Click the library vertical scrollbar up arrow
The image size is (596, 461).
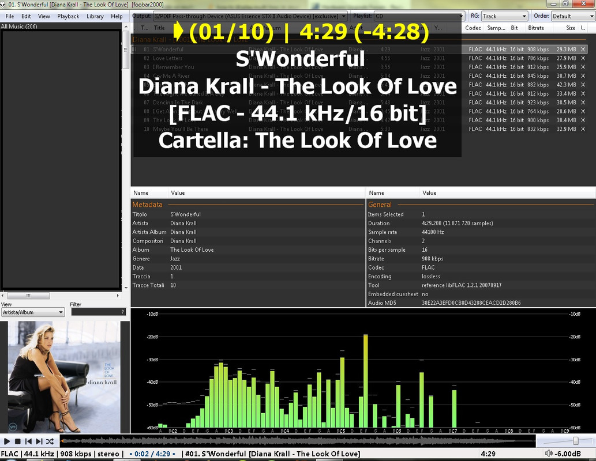tap(126, 27)
